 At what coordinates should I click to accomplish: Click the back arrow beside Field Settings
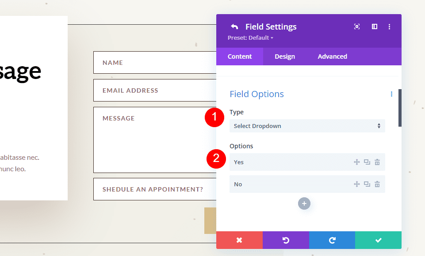234,26
